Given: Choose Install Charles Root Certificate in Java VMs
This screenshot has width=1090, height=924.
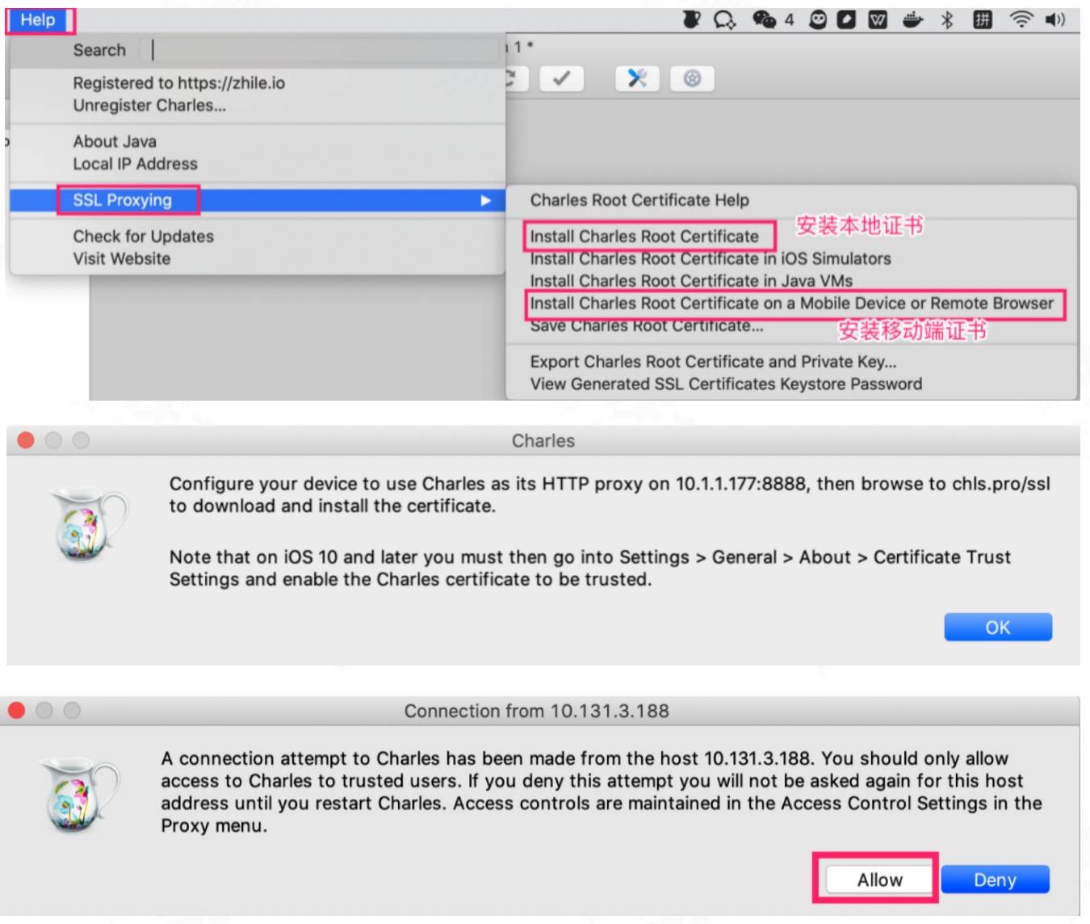Looking at the screenshot, I should pos(691,281).
